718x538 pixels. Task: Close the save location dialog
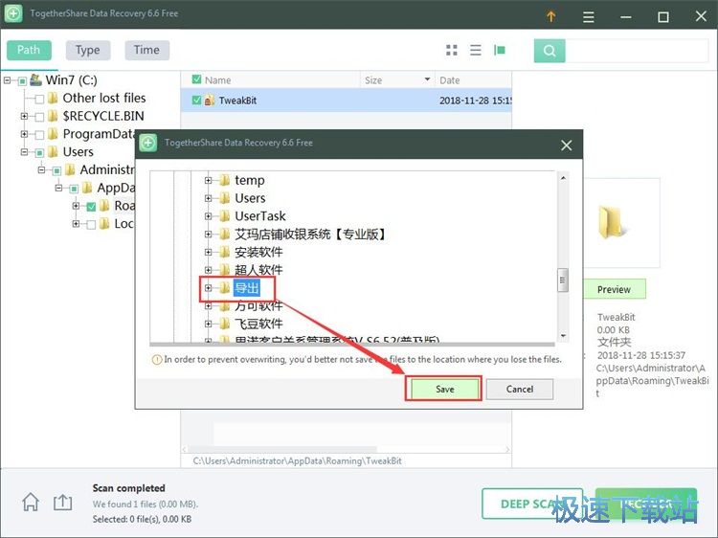tap(567, 146)
